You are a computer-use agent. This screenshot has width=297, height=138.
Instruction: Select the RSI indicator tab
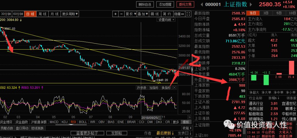tap(73, 122)
